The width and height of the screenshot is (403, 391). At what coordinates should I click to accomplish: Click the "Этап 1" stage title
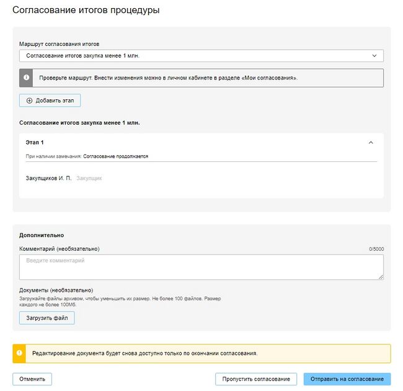tap(35, 142)
